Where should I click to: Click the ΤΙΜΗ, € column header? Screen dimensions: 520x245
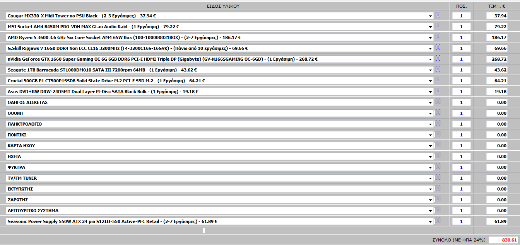pyautogui.click(x=497, y=6)
